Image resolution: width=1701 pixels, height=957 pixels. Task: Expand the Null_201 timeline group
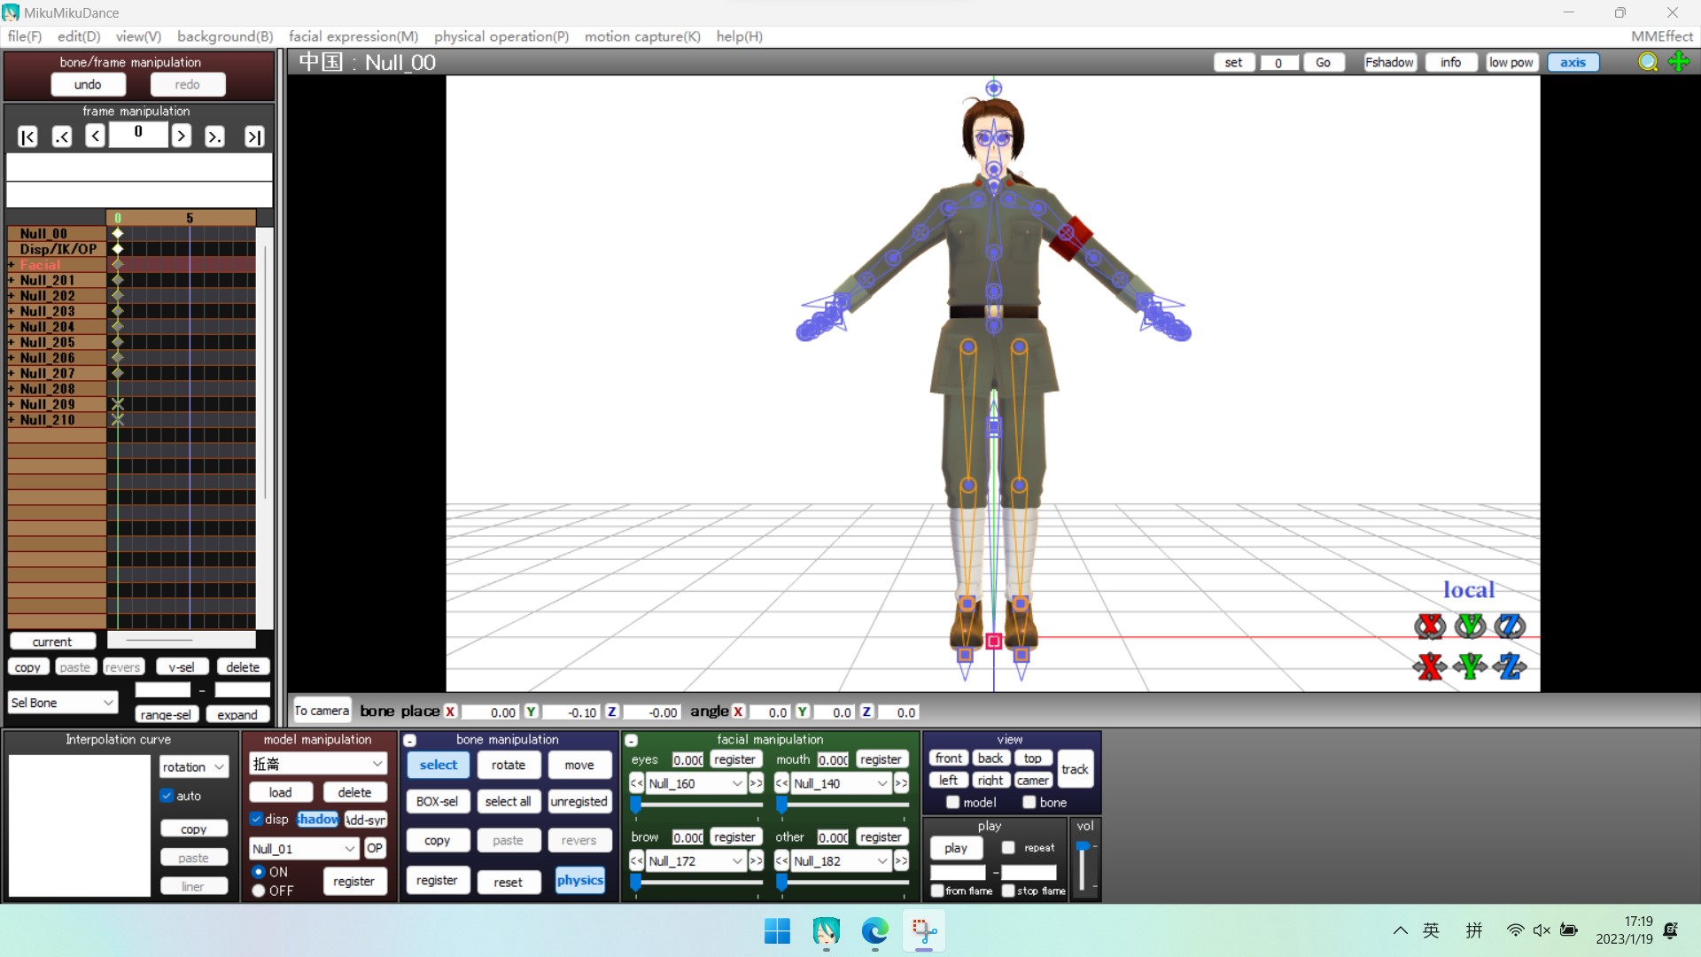click(x=12, y=281)
